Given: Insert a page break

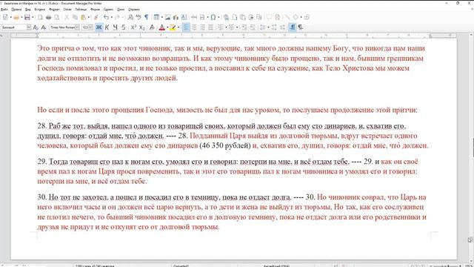Looking at the screenshot, I should 194,18.
